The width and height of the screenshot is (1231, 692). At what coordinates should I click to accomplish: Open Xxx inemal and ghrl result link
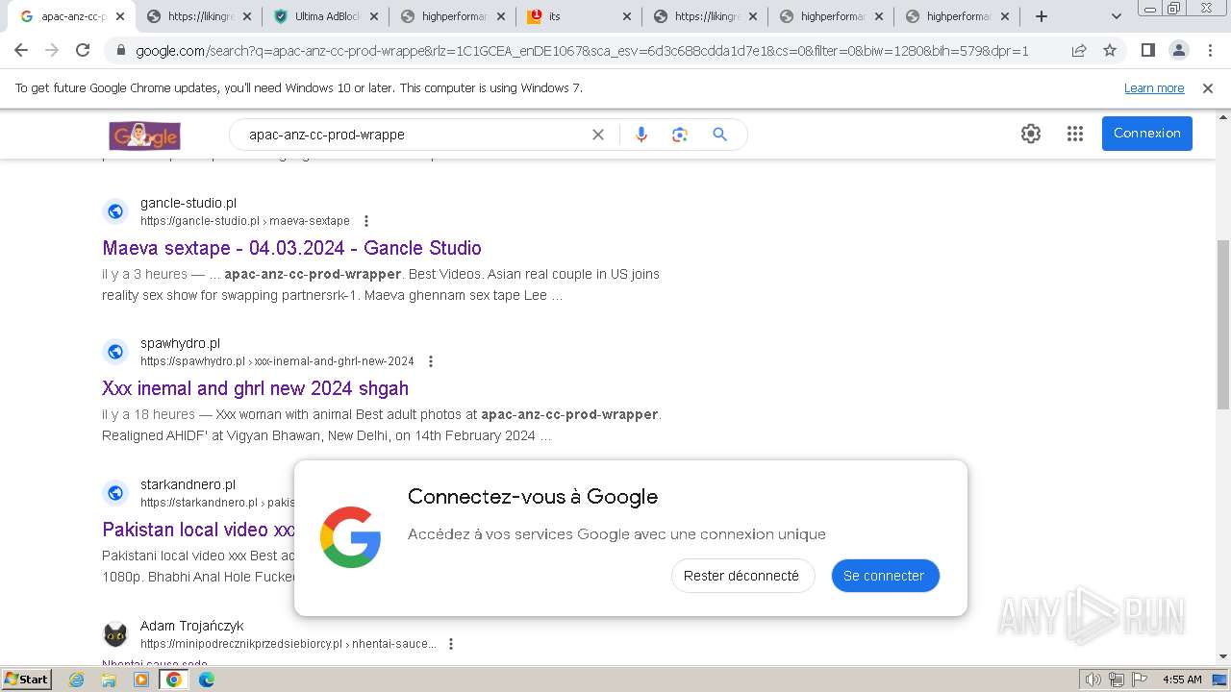coord(255,388)
